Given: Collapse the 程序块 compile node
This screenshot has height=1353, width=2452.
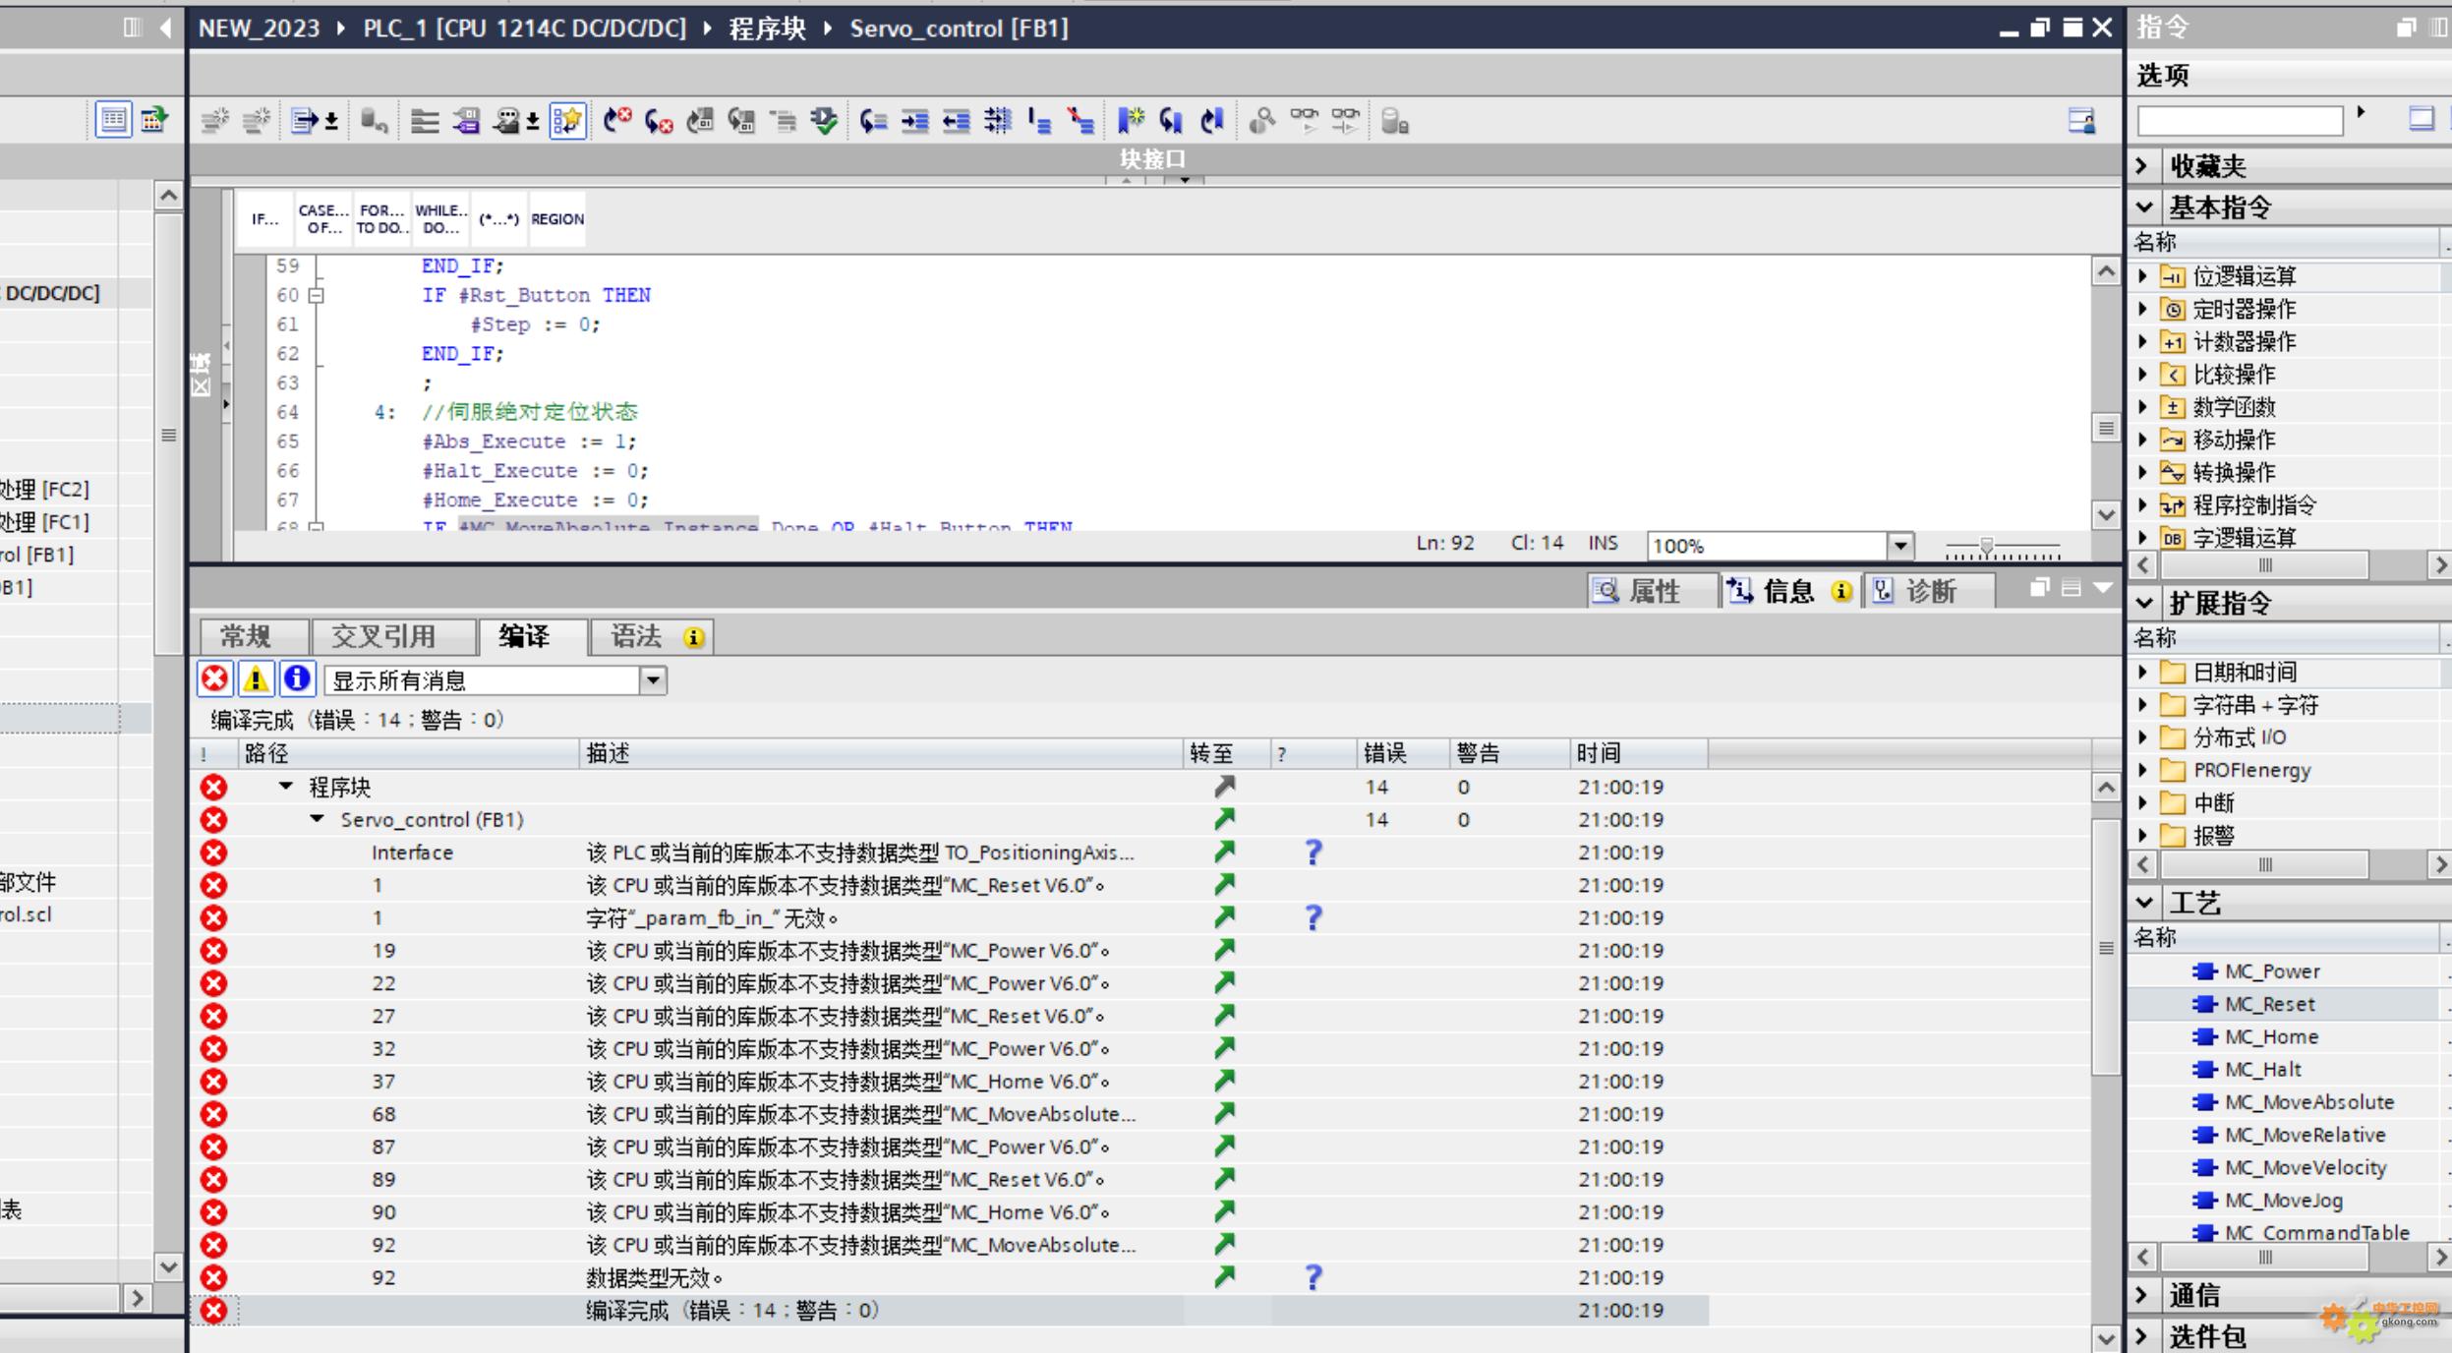Looking at the screenshot, I should pyautogui.click(x=285, y=786).
